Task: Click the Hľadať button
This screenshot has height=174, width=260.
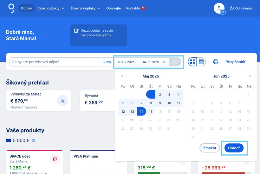Action: click(234, 148)
